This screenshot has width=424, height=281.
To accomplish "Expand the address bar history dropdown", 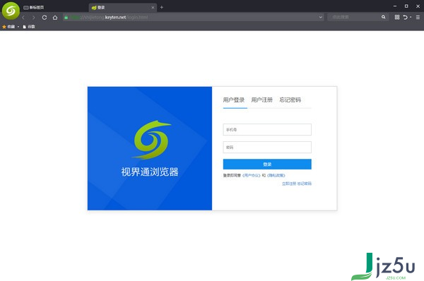I will [x=320, y=17].
